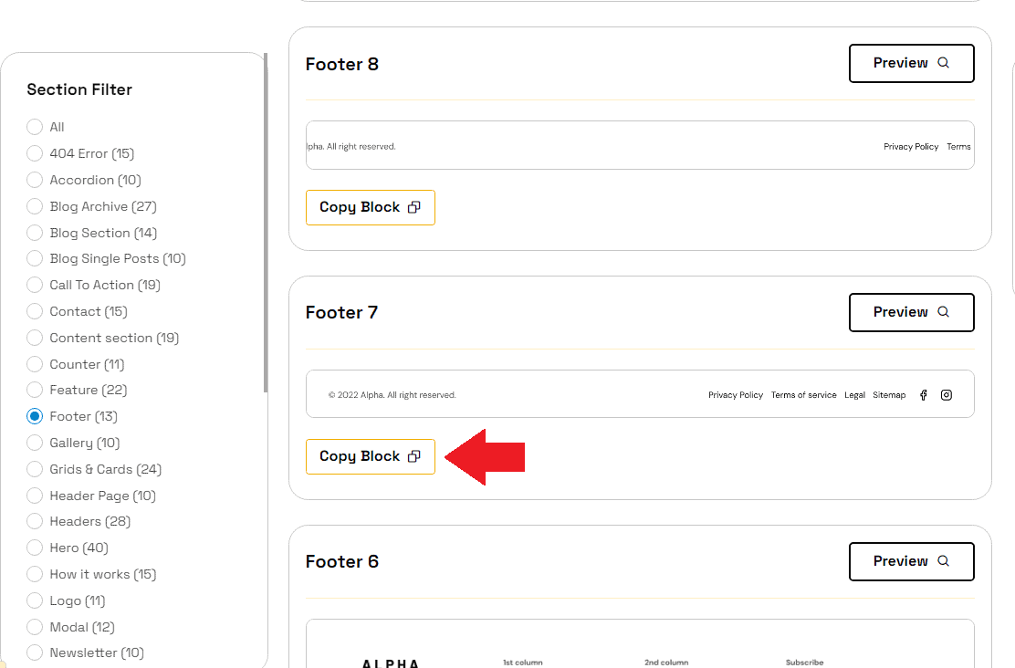
Task: Click the 2022 Alpha copyright text
Action: 392,395
